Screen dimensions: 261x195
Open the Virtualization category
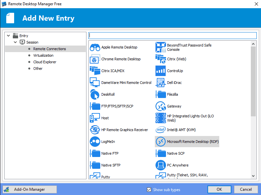43,55
